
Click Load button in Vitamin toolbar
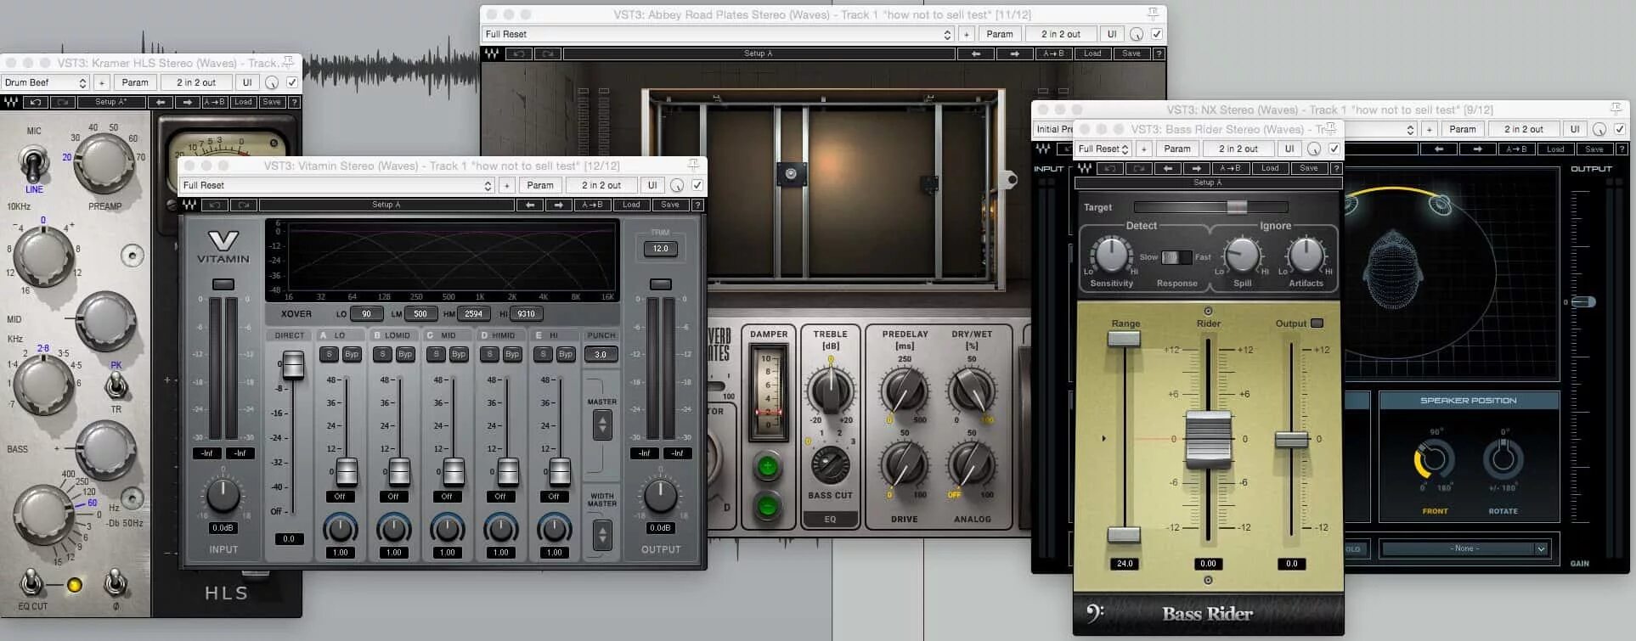[x=631, y=205]
